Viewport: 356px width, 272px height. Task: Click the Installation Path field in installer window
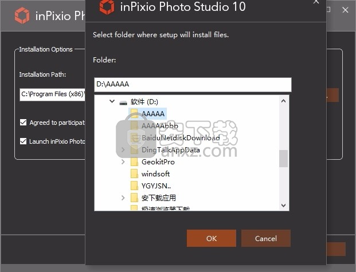pyautogui.click(x=53, y=94)
